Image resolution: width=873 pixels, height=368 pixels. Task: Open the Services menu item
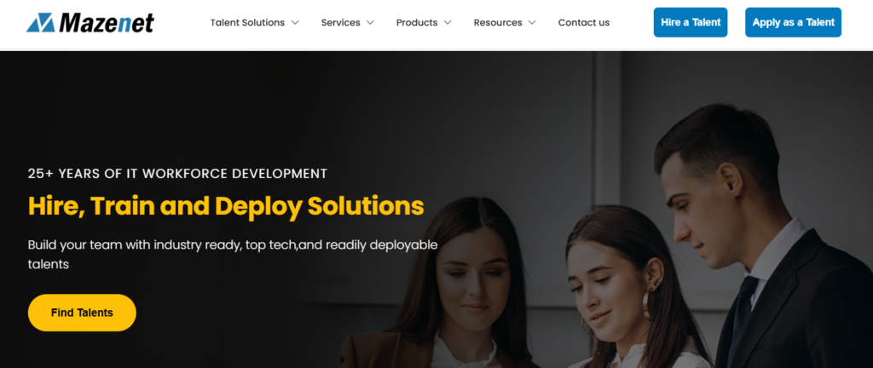[341, 23]
